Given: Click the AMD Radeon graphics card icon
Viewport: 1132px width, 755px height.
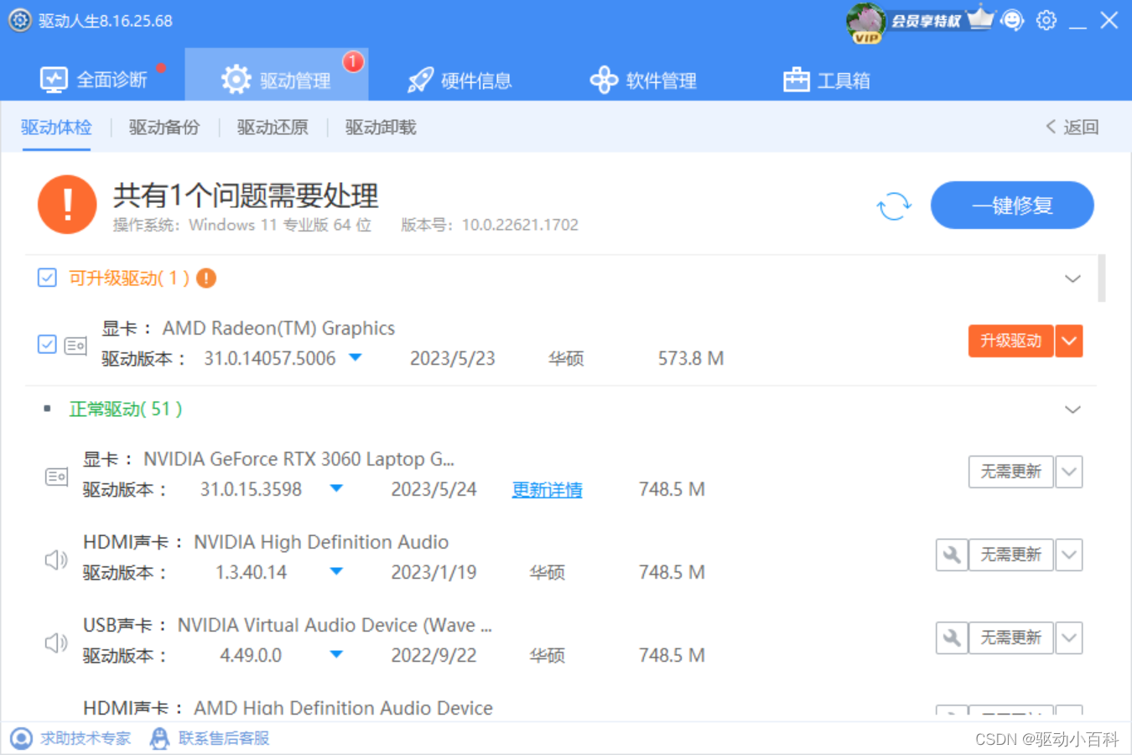Looking at the screenshot, I should (x=75, y=345).
